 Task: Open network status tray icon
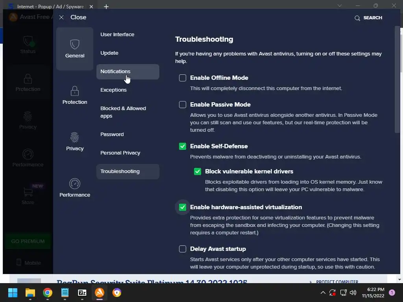(x=343, y=293)
